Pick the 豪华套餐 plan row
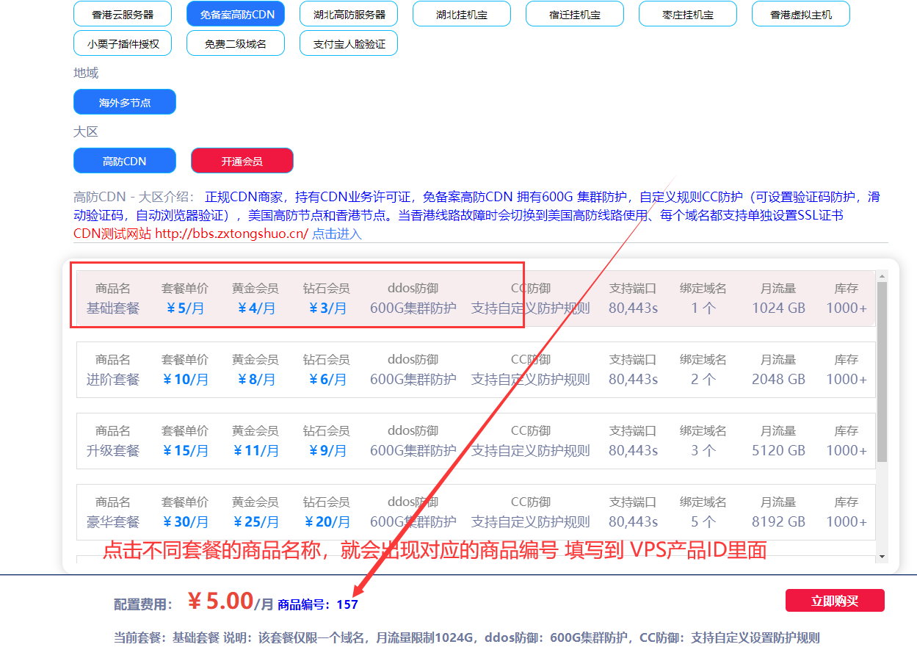Viewport: 917px width, 647px height. (x=113, y=521)
